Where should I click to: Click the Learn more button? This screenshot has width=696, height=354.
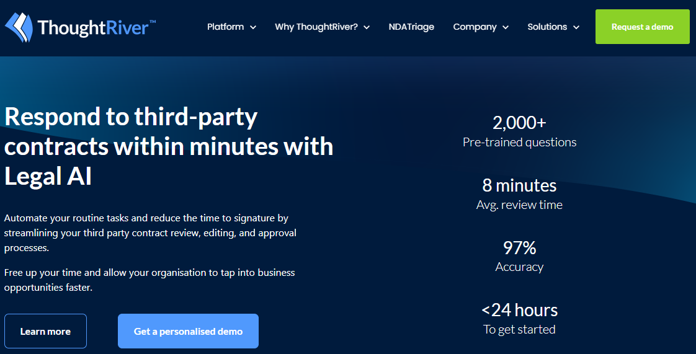45,331
